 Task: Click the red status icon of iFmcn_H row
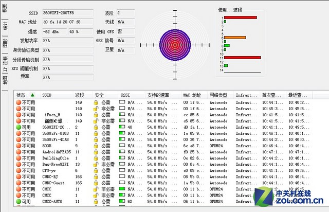tap(19, 115)
